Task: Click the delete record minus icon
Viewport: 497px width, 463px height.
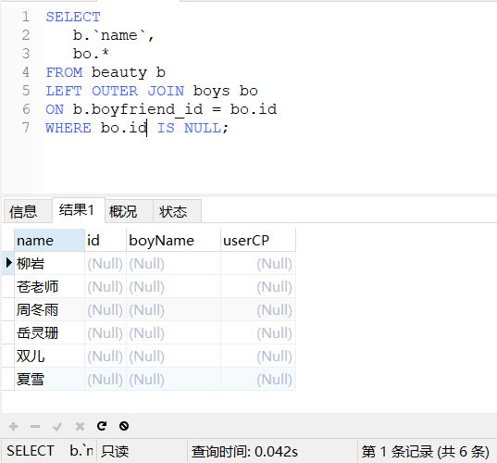Action: 35,426
